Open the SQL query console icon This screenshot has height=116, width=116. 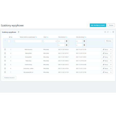pos(110,32)
